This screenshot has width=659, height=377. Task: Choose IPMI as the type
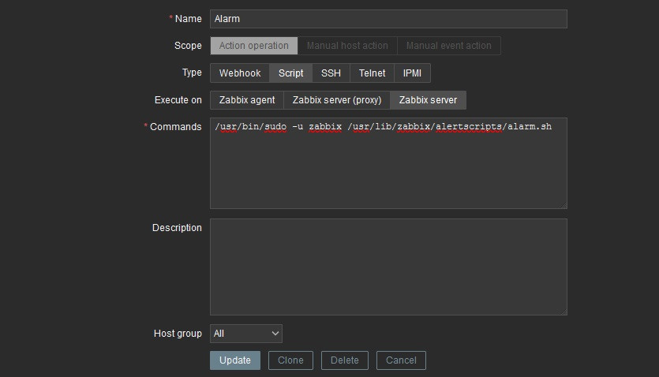point(412,73)
